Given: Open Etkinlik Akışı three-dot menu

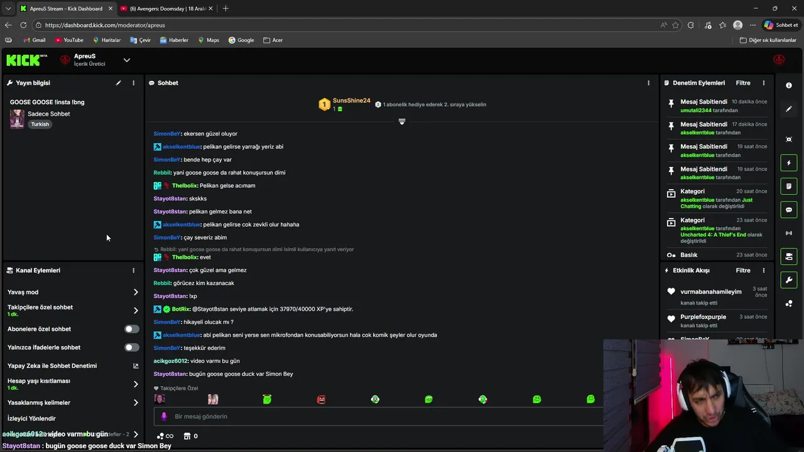Looking at the screenshot, I should click(764, 271).
